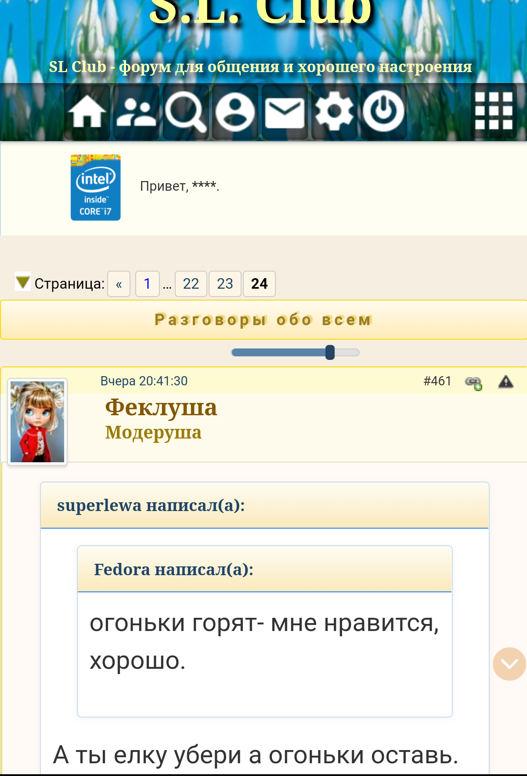
Task: Select current page 24
Action: click(x=259, y=284)
